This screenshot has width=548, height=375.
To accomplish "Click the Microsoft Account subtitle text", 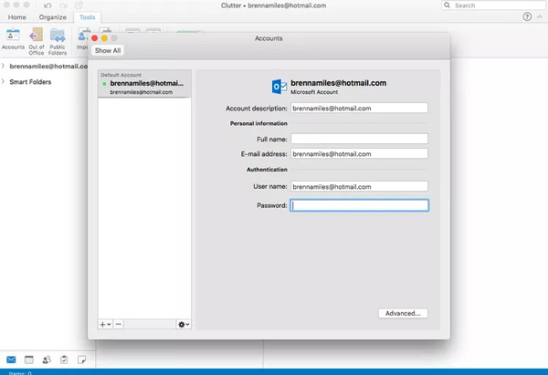I will coord(314,92).
